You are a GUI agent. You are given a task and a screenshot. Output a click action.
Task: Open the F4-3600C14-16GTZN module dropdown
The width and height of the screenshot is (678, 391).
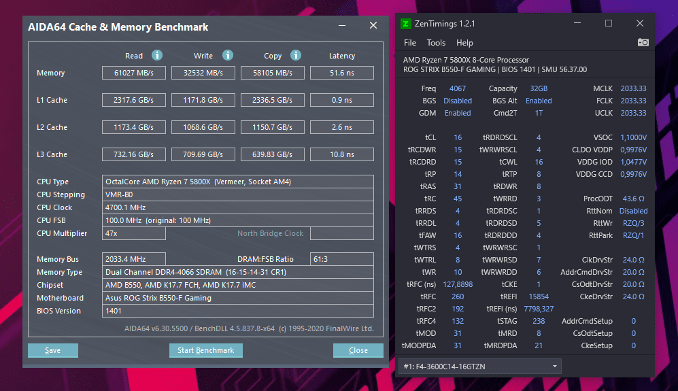(480, 367)
